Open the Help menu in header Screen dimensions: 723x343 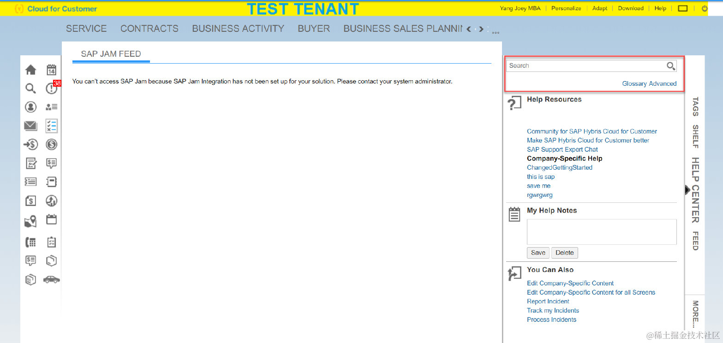point(660,8)
